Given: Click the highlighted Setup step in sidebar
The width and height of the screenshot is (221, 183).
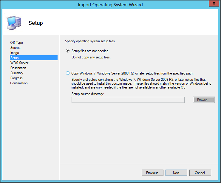Looking at the screenshot, I should (15, 58).
